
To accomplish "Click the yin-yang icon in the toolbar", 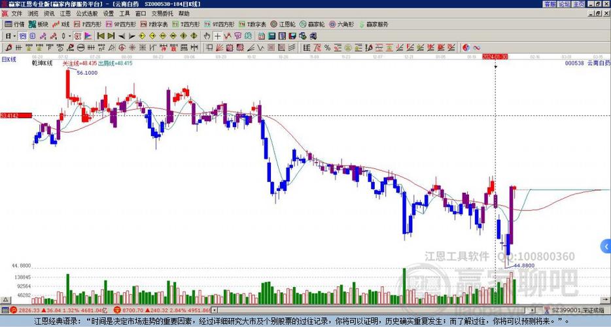I will point(466,47).
